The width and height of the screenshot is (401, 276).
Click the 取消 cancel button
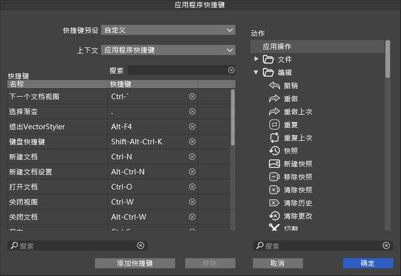tap(277, 263)
